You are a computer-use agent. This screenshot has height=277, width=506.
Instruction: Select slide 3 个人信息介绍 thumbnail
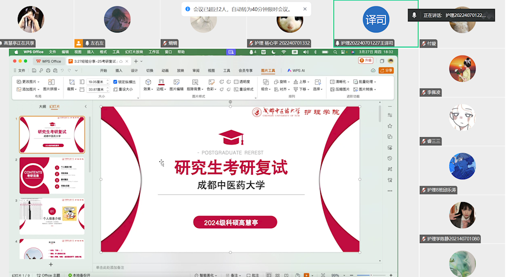click(52, 216)
